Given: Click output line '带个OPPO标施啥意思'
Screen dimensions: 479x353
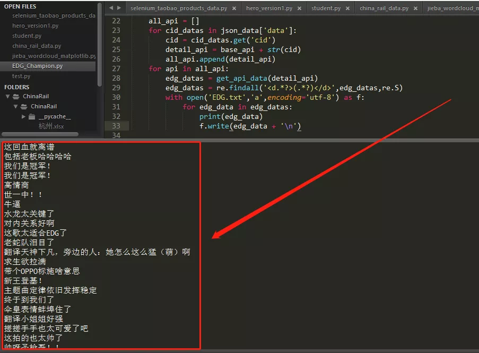Looking at the screenshot, I should (x=42, y=271).
